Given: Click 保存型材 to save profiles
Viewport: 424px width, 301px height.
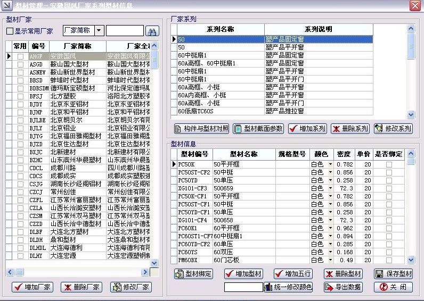Looking at the screenshot, I should (394, 274).
